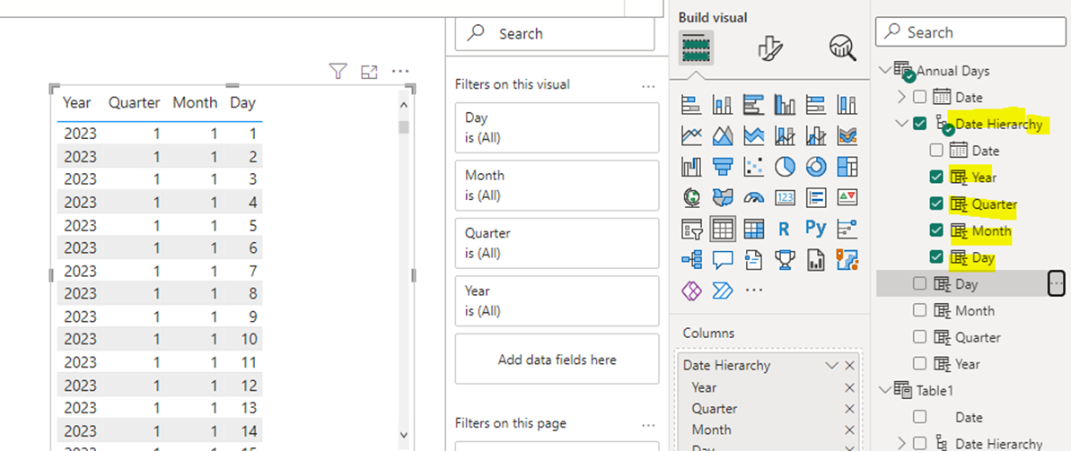Viewport: 1071px width, 451px height.
Task: Open the Quarter is (All) filter card
Action: point(557,243)
